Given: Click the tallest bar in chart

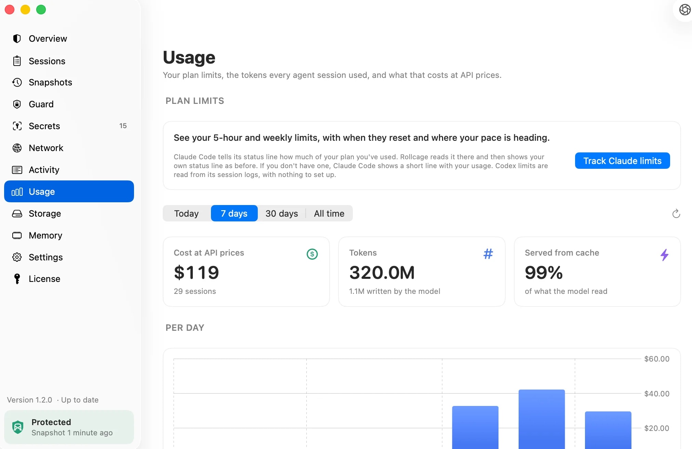Looking at the screenshot, I should coord(542,419).
